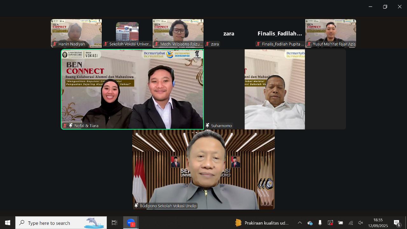
Task: Click the muted mic icon on Yusuf Ma'rifat's tile
Action: click(309, 44)
